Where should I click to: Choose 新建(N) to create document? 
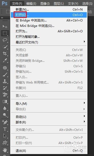(x=49, y=10)
